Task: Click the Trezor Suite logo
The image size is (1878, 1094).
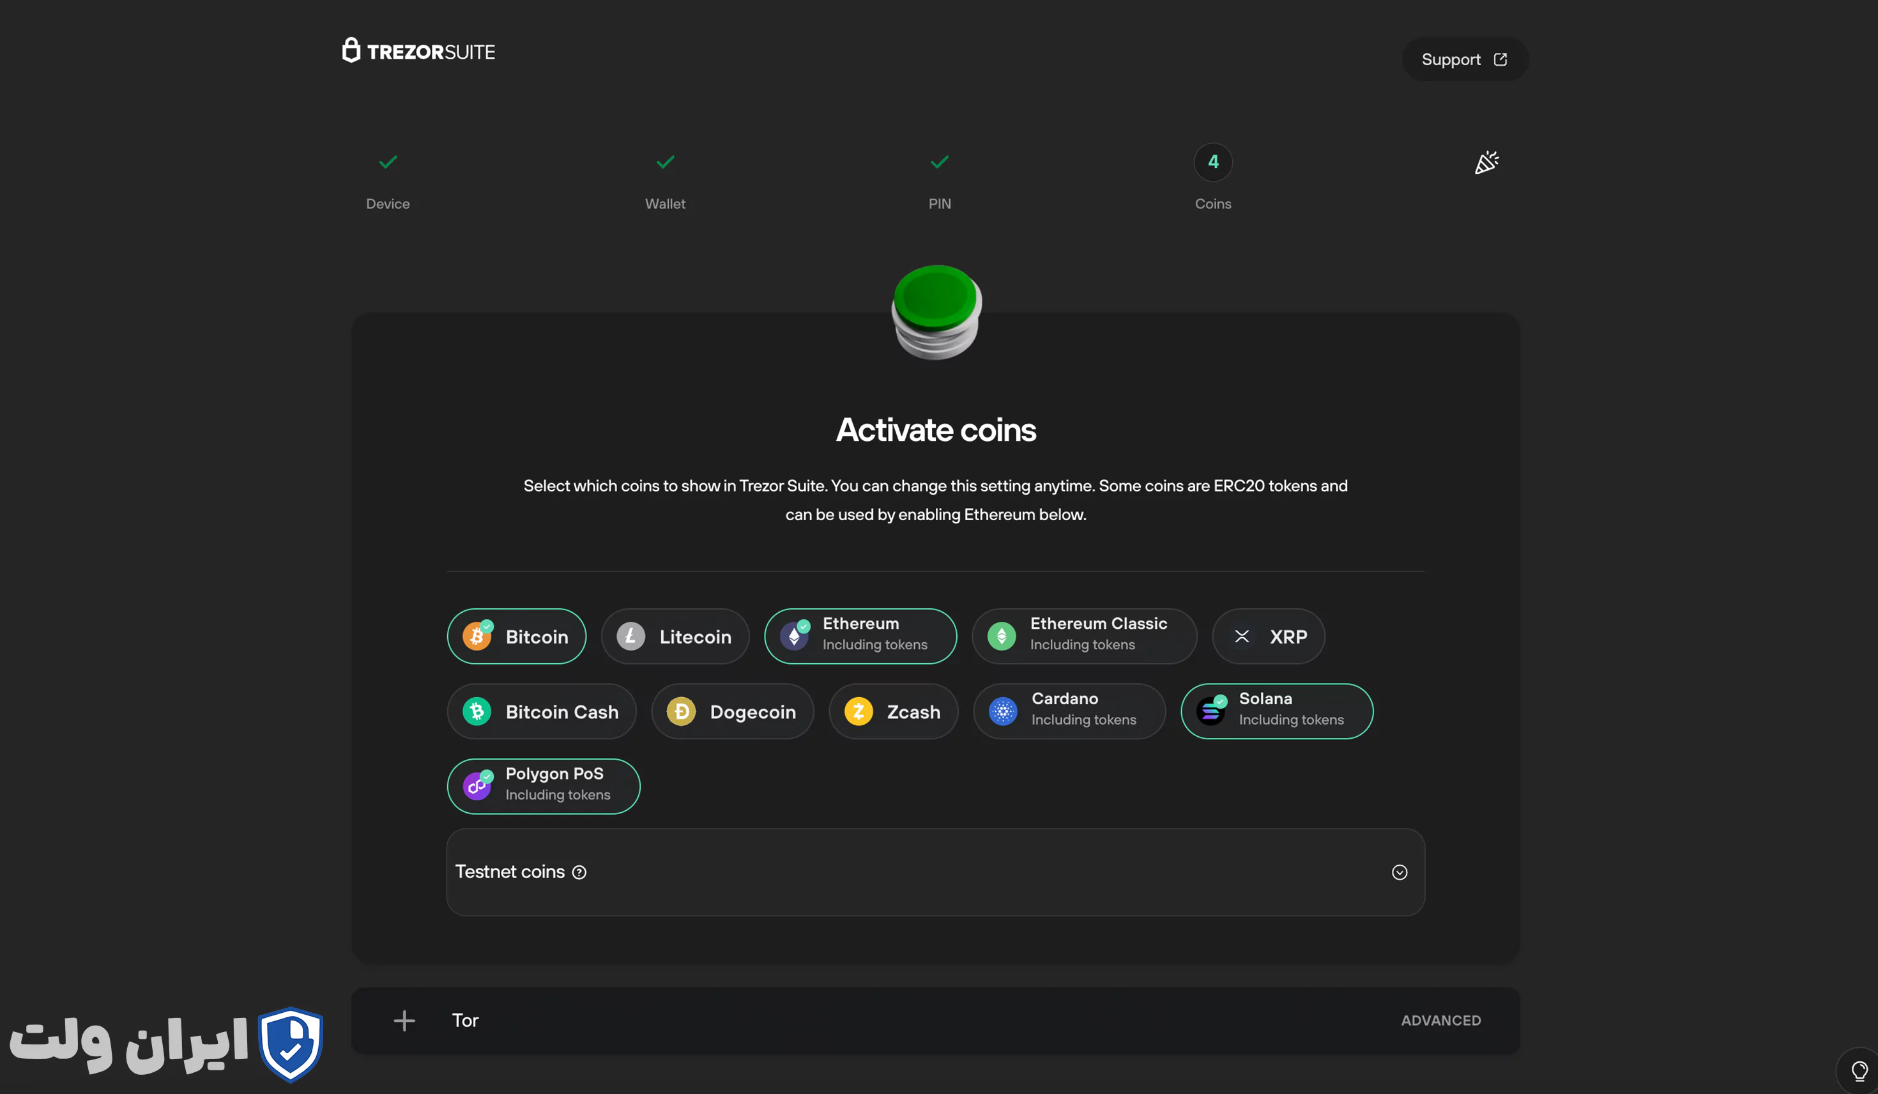Action: coord(418,50)
